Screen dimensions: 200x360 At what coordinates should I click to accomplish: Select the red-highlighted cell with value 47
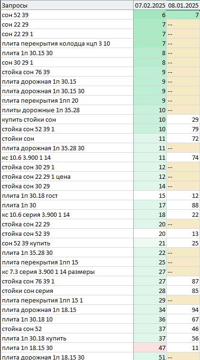150,348
